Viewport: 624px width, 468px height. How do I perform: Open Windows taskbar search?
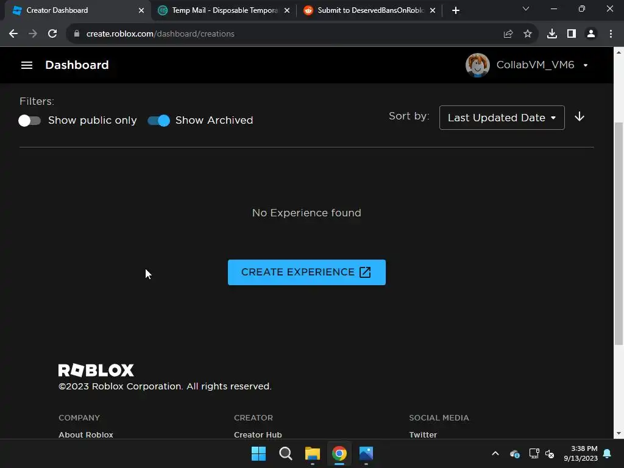click(x=286, y=453)
